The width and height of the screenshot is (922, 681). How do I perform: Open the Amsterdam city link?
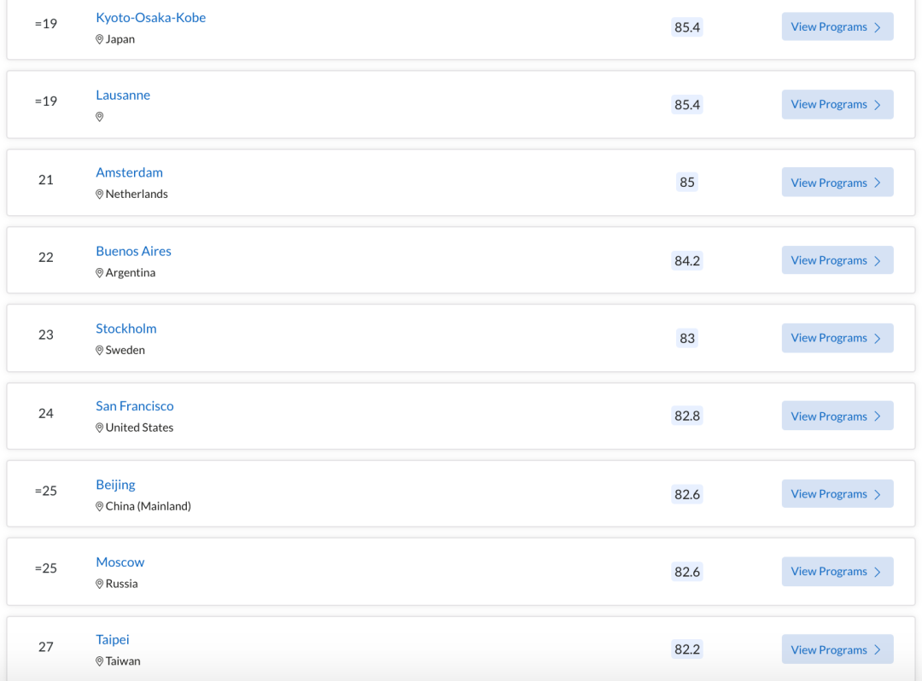coord(130,172)
